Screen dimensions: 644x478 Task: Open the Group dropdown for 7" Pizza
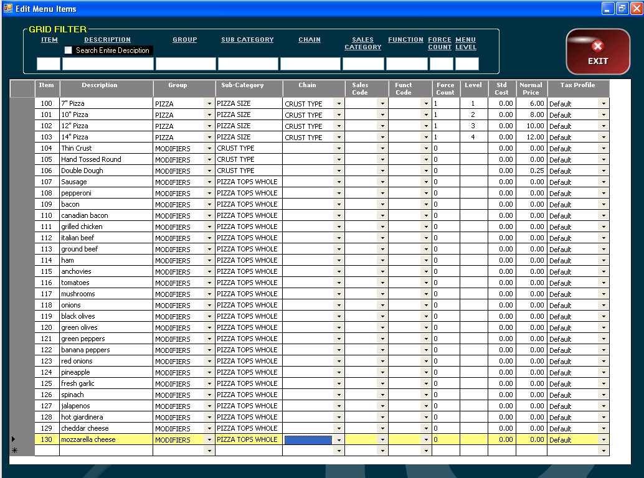pyautogui.click(x=209, y=104)
